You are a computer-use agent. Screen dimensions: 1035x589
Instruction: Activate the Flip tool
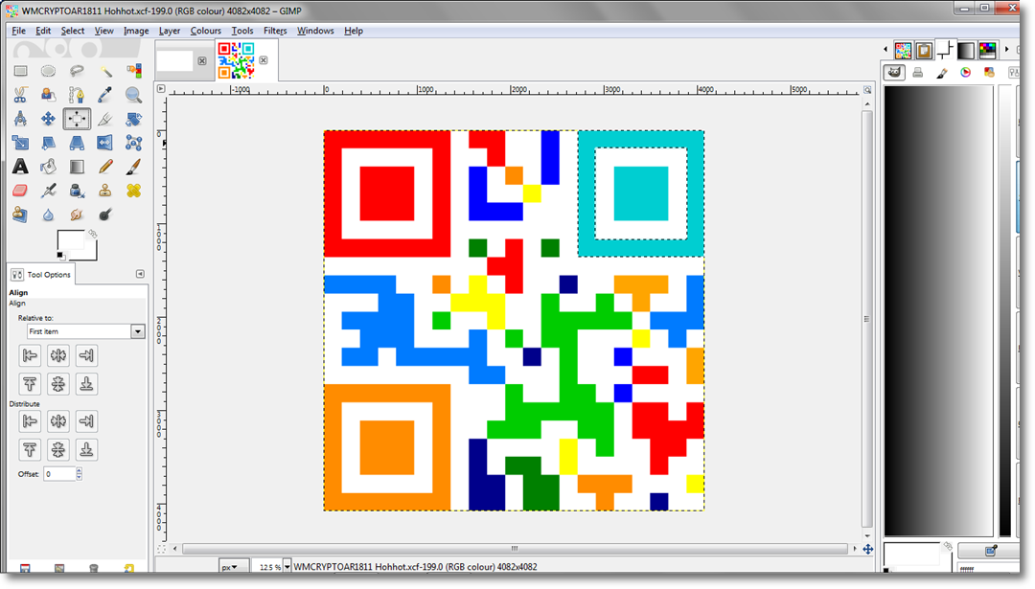click(105, 143)
